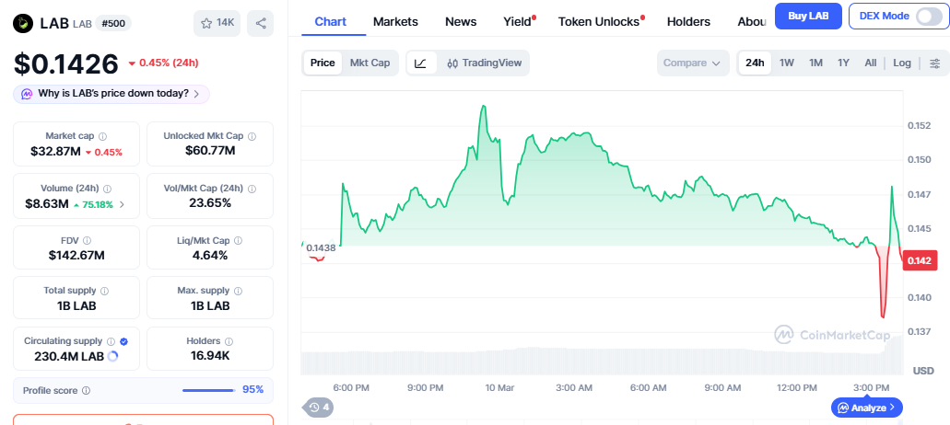
Task: Click the 23.65% Vol/Mkt Cap value
Action: click(210, 203)
